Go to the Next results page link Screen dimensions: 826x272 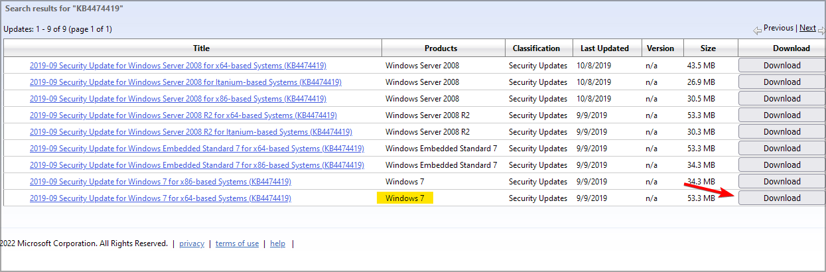point(807,28)
